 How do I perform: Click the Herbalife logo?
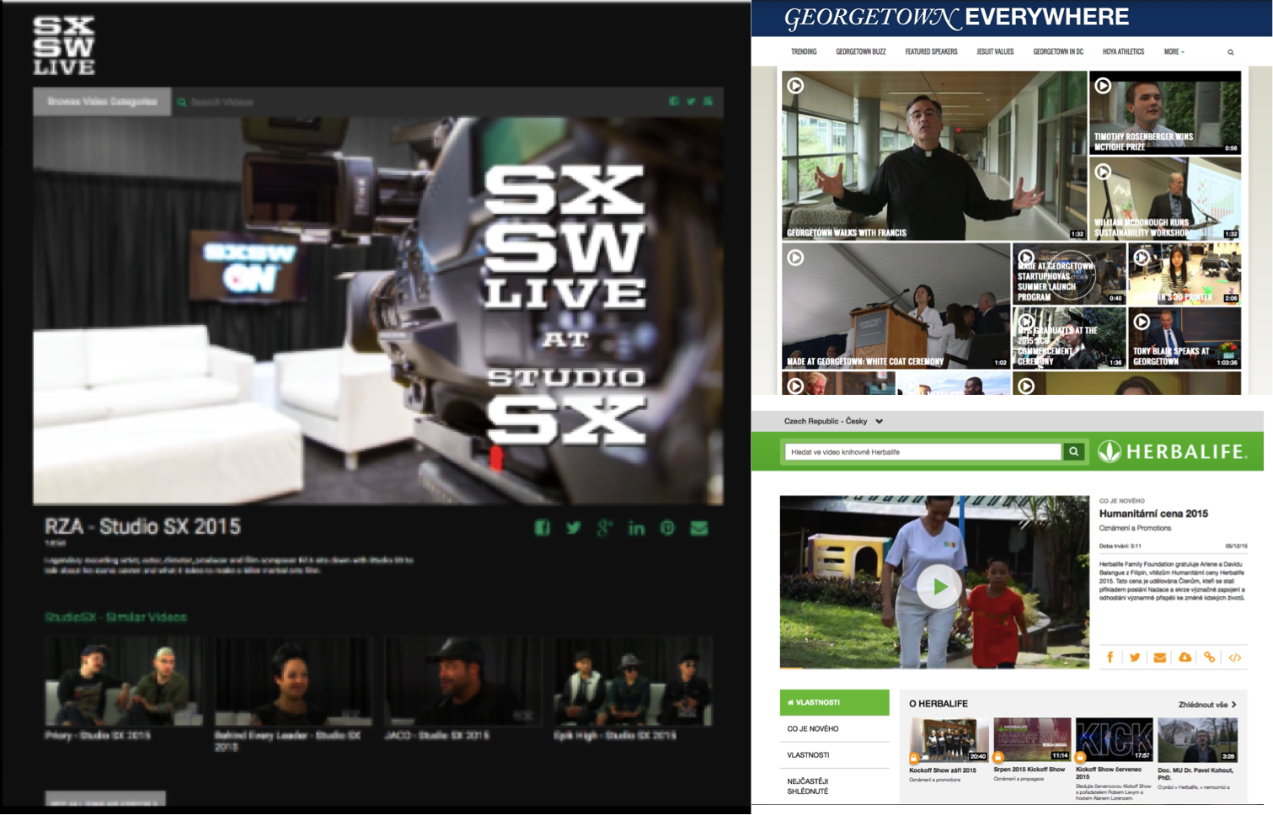pyautogui.click(x=1172, y=452)
